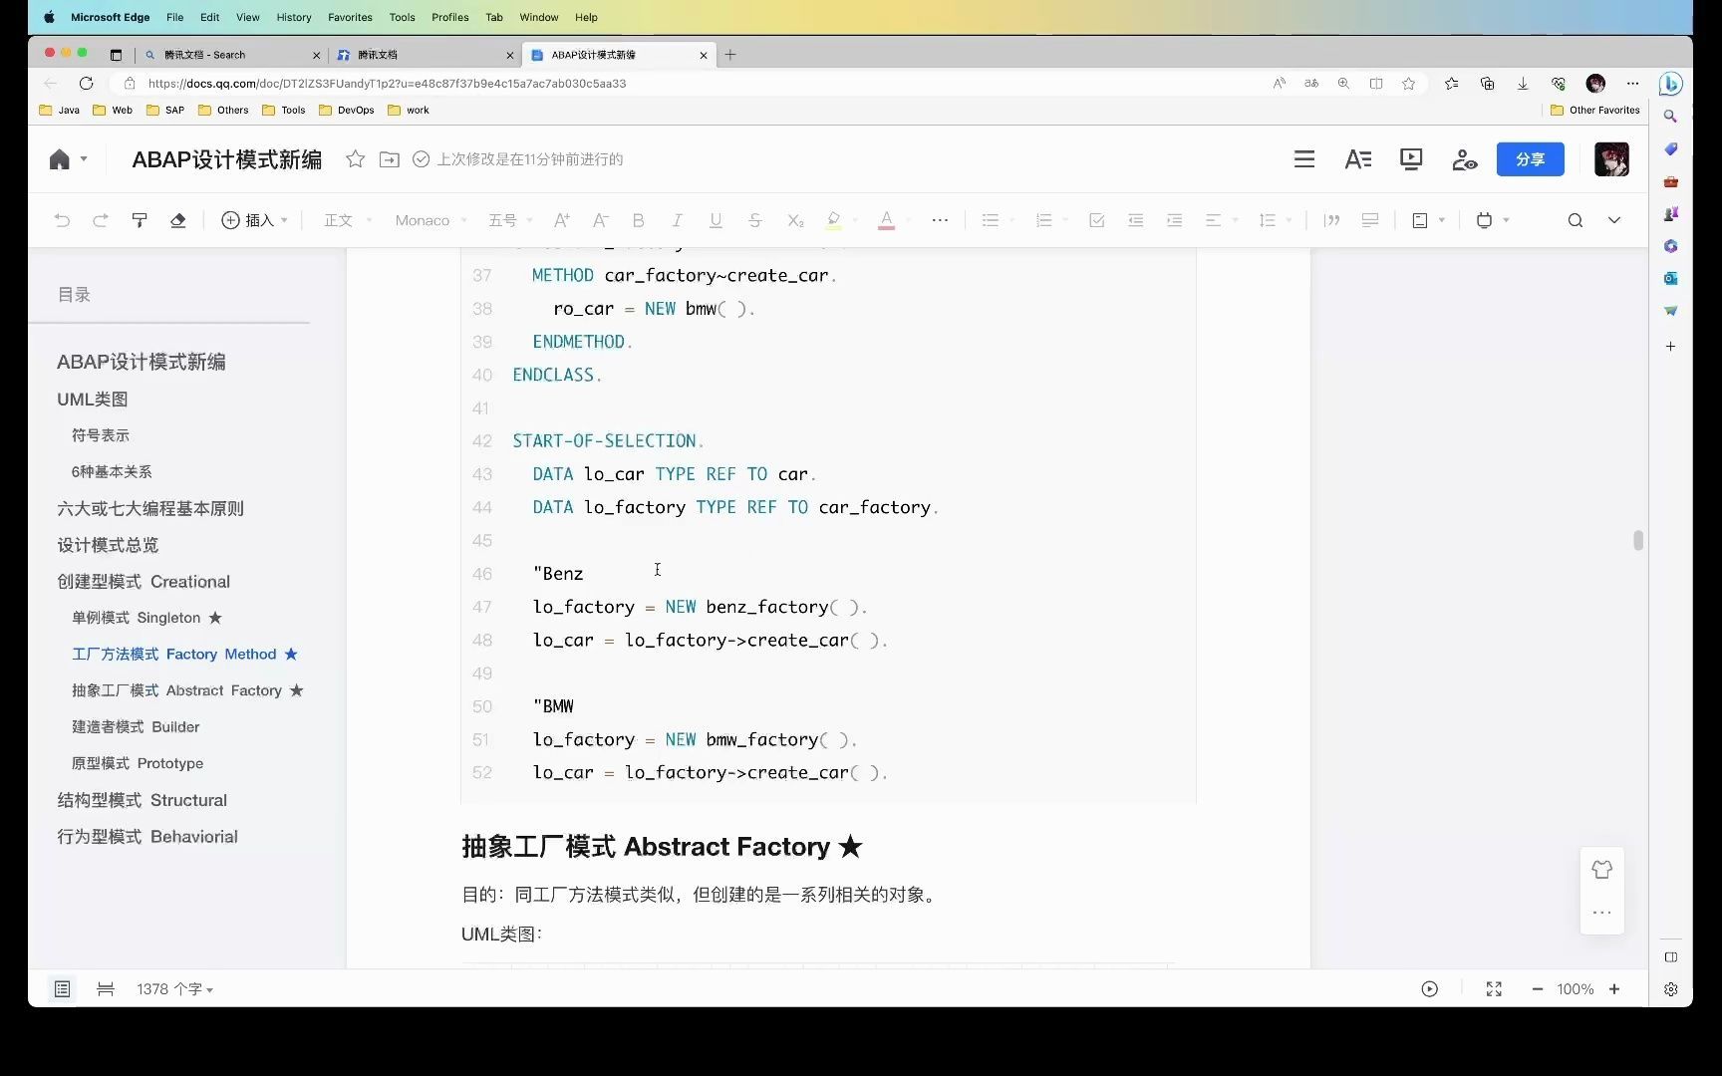Screen dimensions: 1722x1076
Task: Toggle underline formatting
Action: pyautogui.click(x=716, y=220)
